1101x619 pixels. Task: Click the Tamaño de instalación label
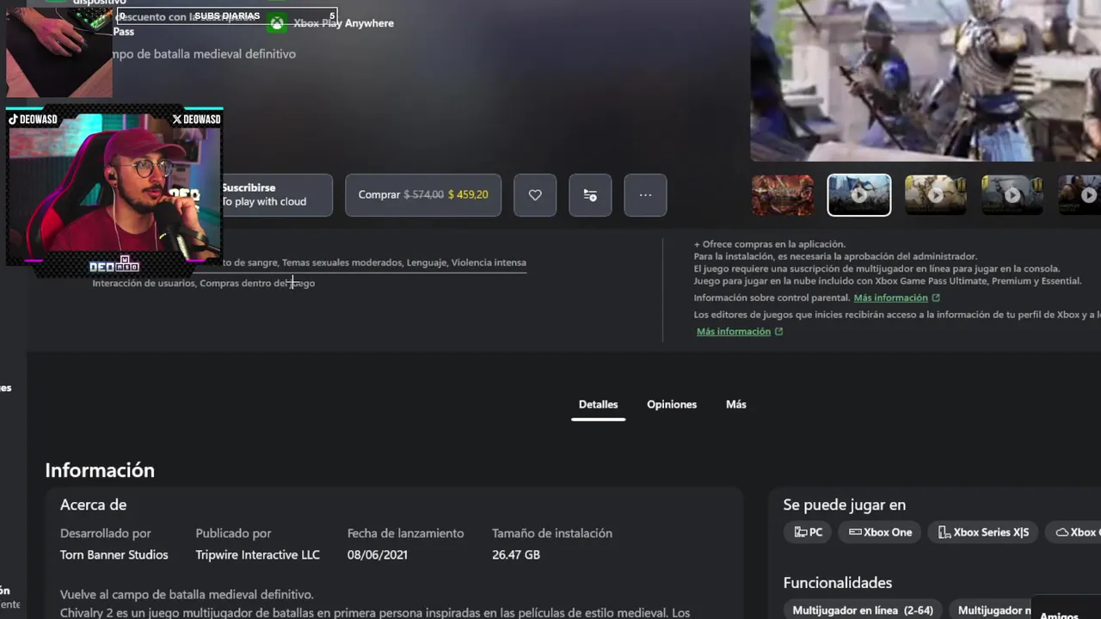tap(552, 534)
